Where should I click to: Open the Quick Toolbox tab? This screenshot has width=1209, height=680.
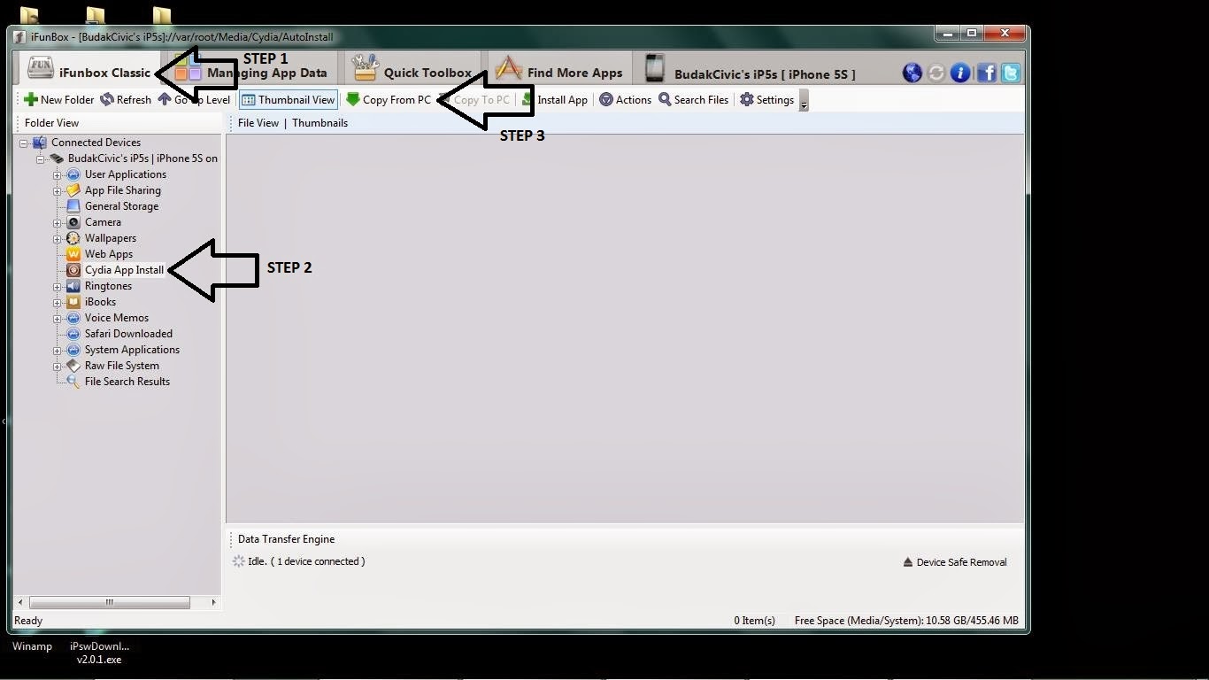[412, 71]
